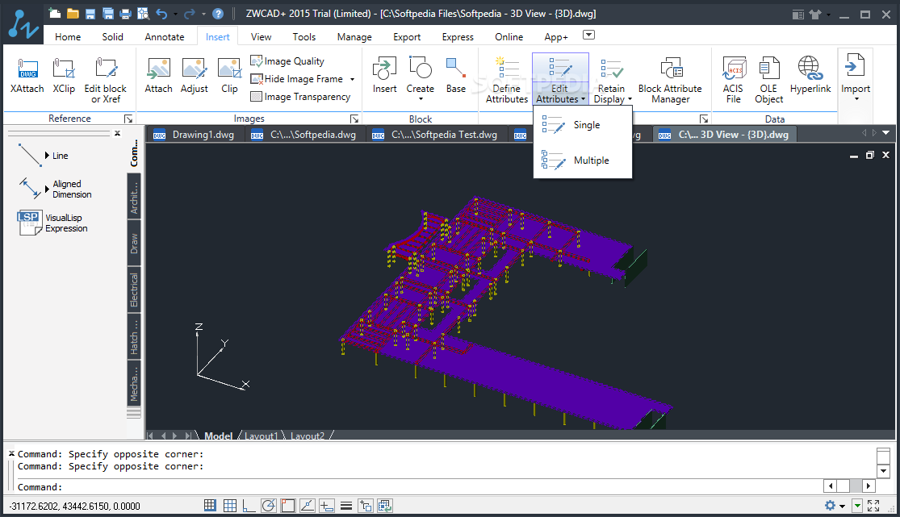Select Aligned Dimension tool in palette
The height and width of the screenshot is (517, 900).
pos(55,189)
